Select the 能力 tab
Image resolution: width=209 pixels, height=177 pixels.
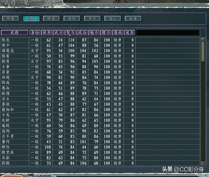point(31,19)
